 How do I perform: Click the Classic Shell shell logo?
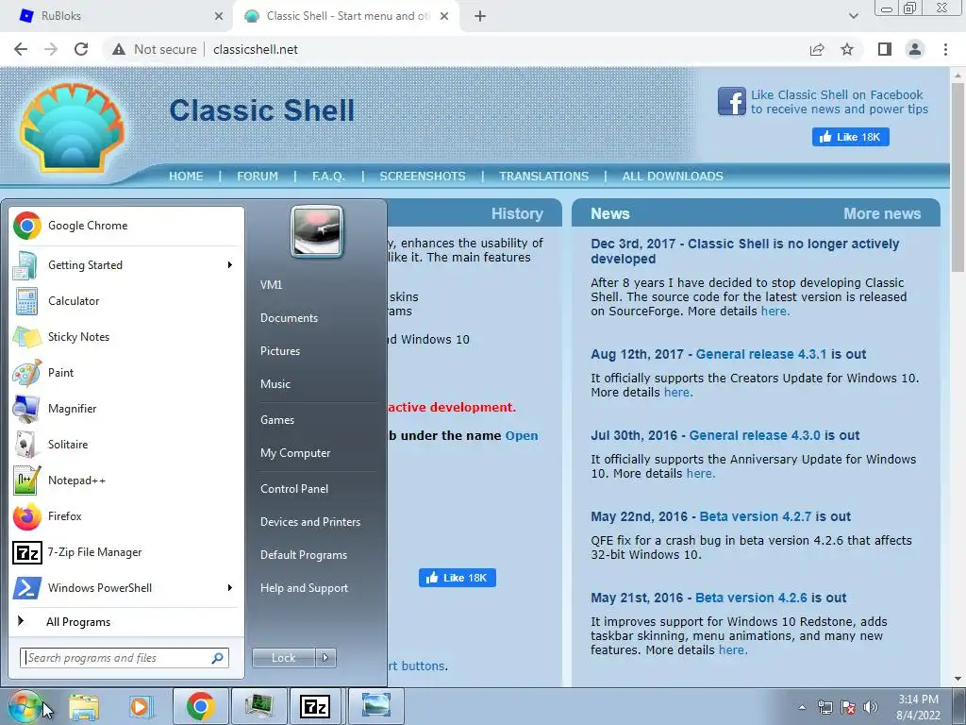tap(72, 127)
